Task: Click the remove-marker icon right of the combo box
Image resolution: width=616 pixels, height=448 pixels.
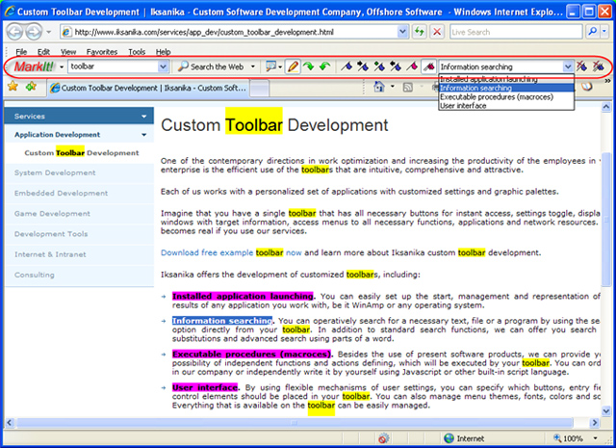Action: 581,66
